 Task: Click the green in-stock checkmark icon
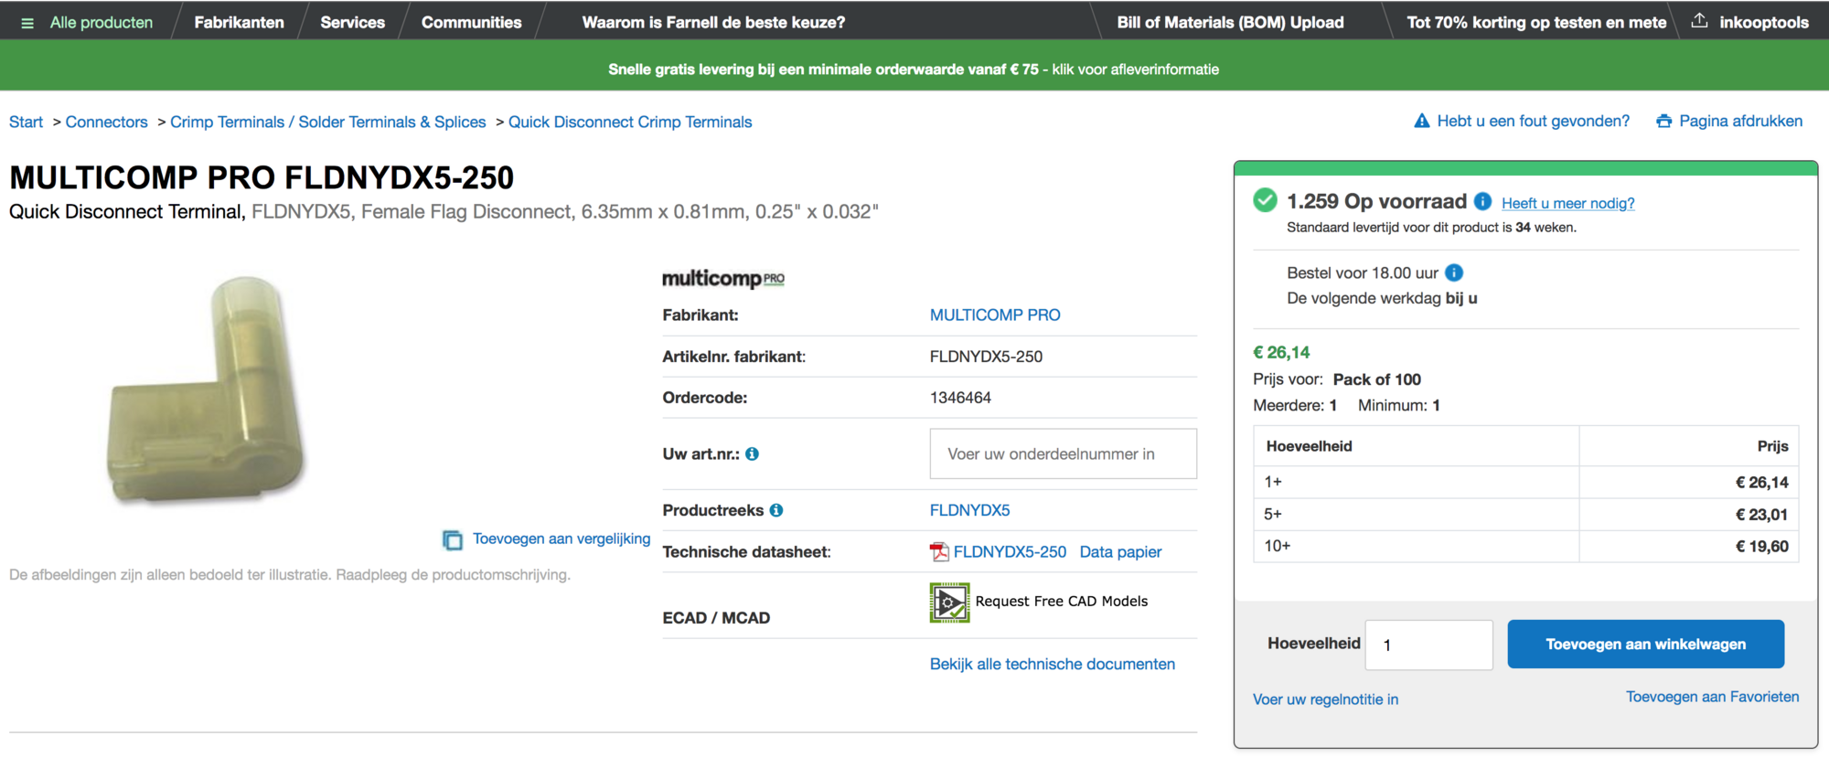pyautogui.click(x=1265, y=200)
